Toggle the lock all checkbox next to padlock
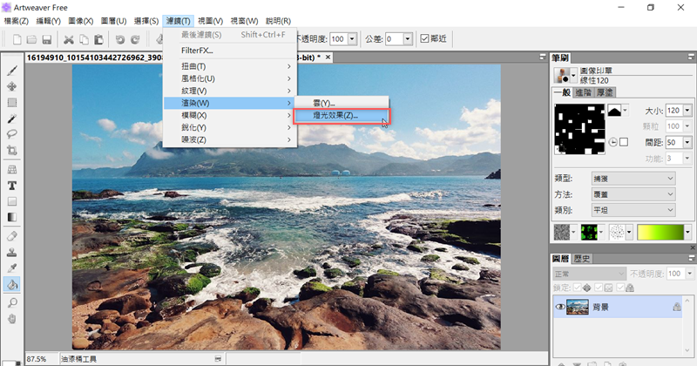 [x=620, y=288]
